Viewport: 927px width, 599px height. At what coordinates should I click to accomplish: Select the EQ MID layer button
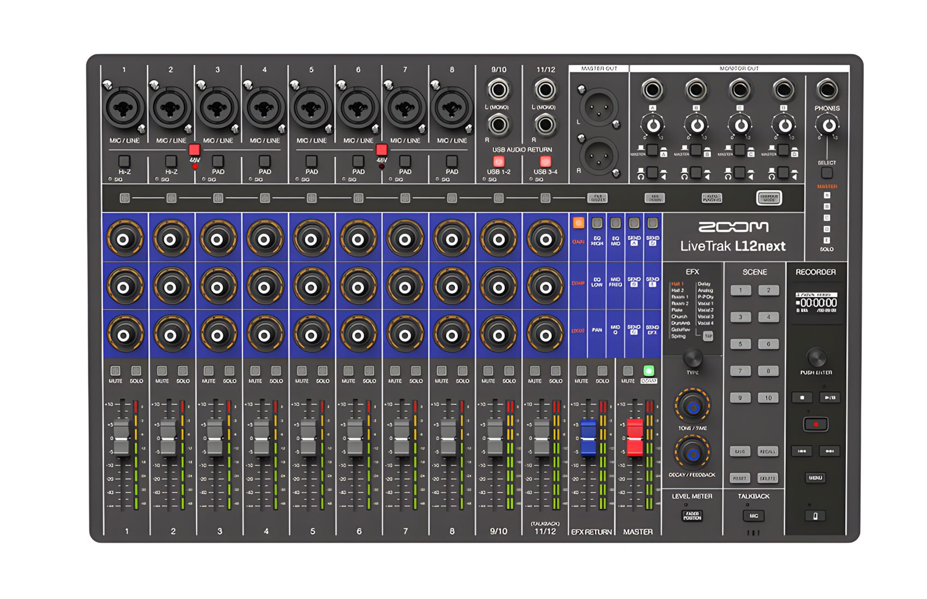(x=616, y=223)
